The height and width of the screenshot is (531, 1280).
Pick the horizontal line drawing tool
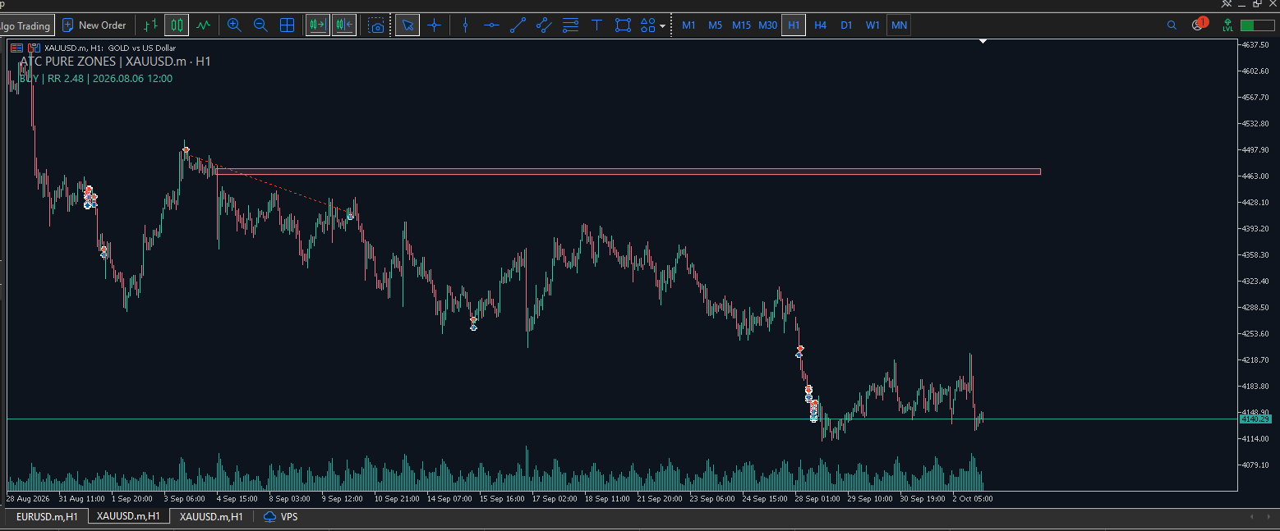(491, 25)
